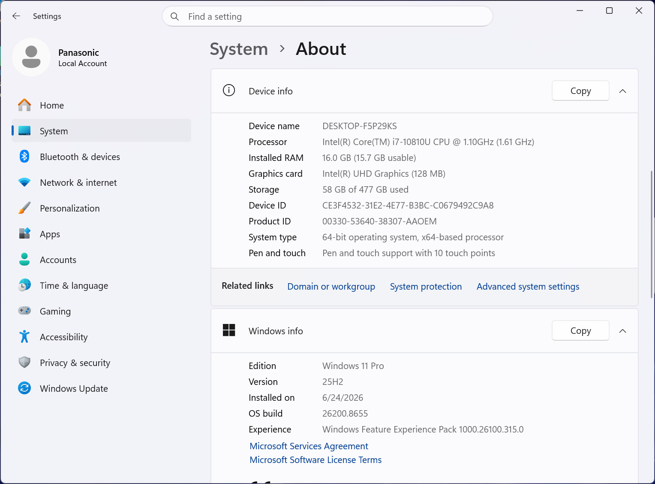
Task: Copy the Windows info details
Action: point(580,330)
